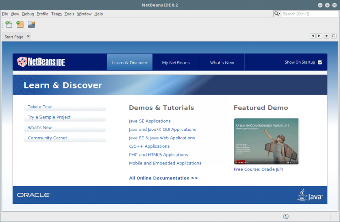Switch to the My NetBeans tab
Screen dimensions: 340x222
click(176, 62)
